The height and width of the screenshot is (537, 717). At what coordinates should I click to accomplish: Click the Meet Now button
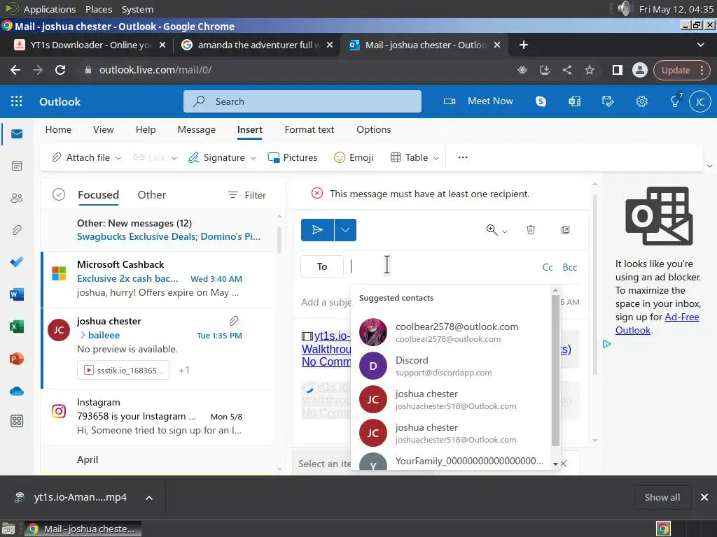click(x=478, y=101)
